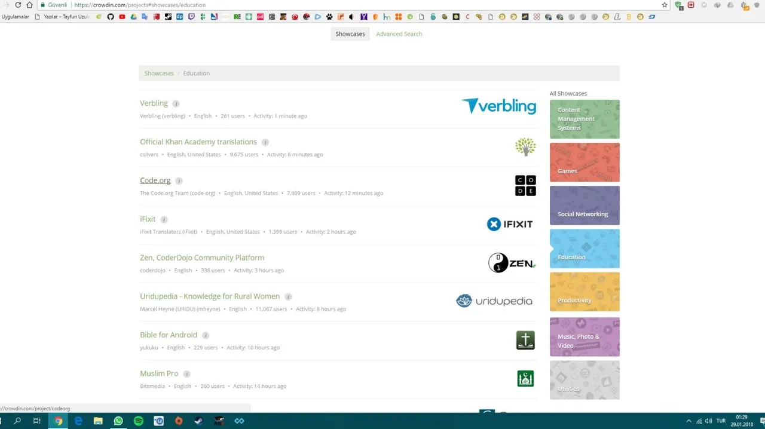Open the GitHub bookmark icon
The height and width of the screenshot is (429, 765).
pos(111,17)
